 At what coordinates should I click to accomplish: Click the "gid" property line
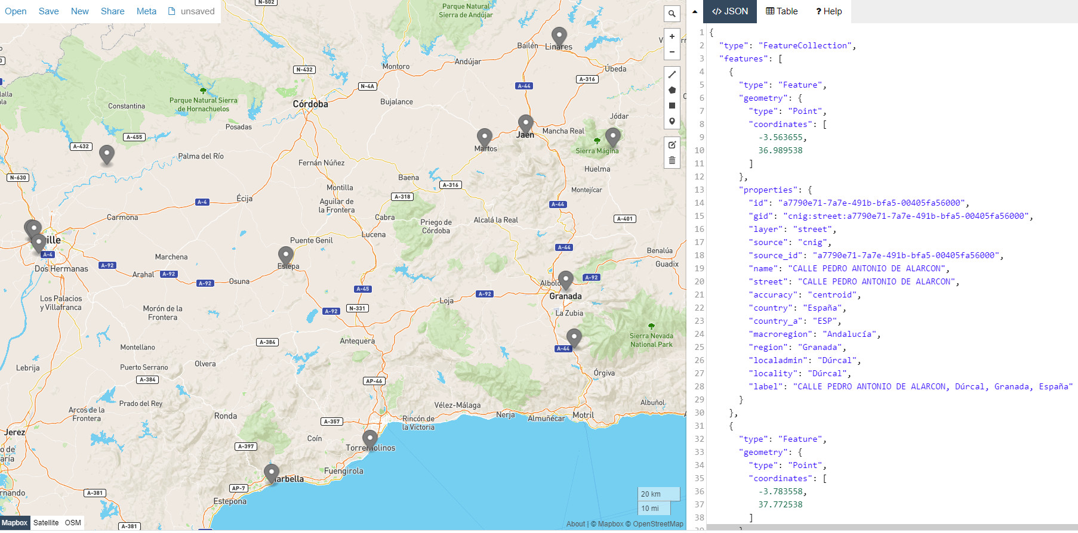(890, 216)
